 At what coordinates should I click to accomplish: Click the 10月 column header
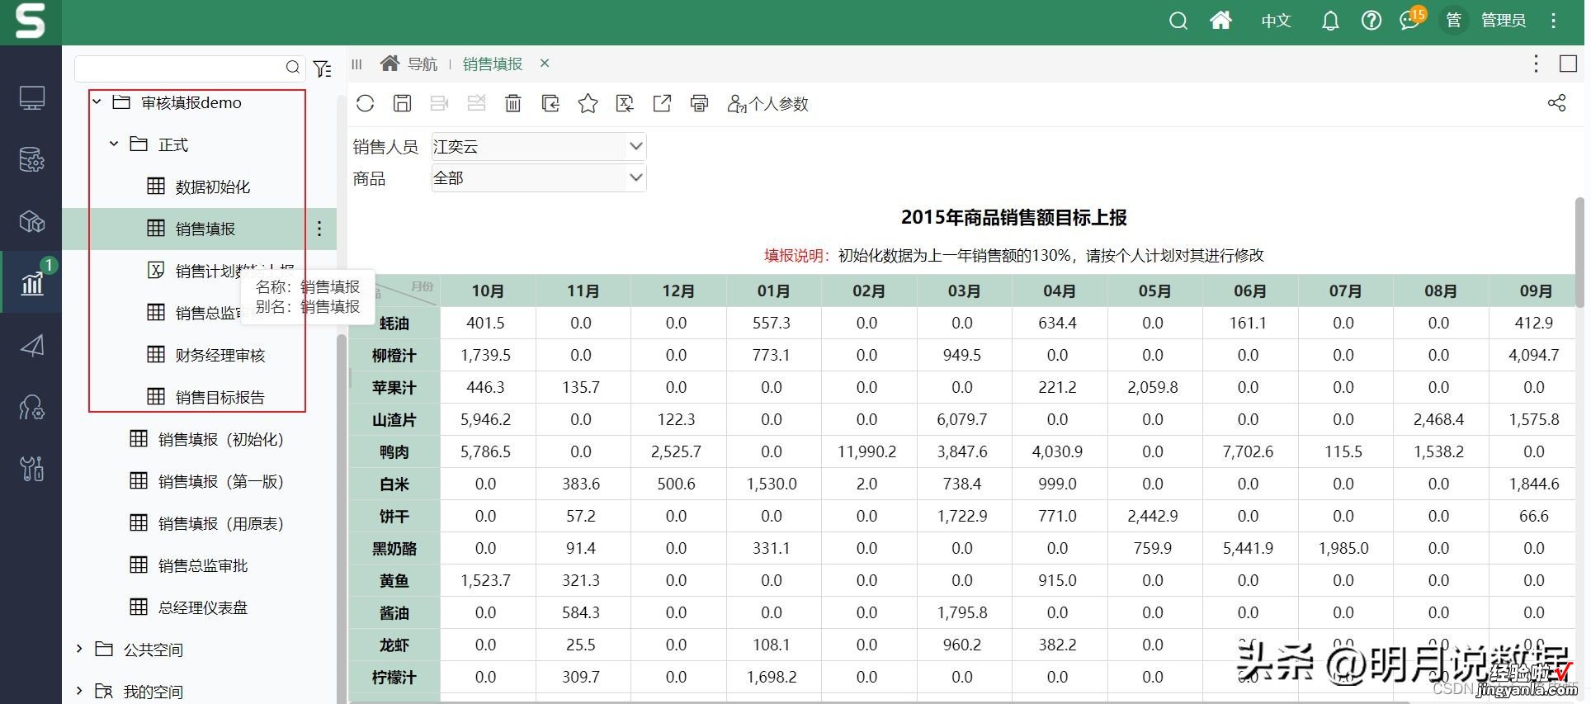pos(488,291)
